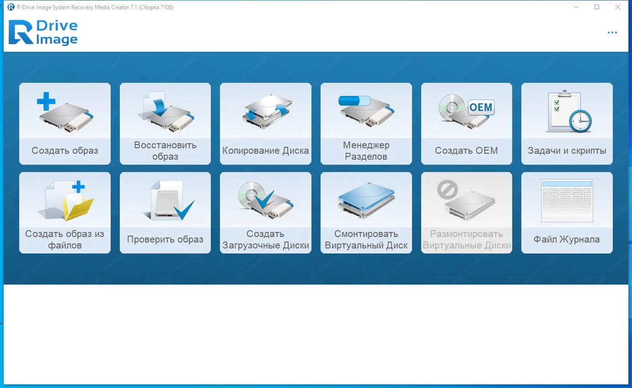Image resolution: width=632 pixels, height=388 pixels.
Task: Maximize the R-Drive Image window
Action: pos(597,7)
